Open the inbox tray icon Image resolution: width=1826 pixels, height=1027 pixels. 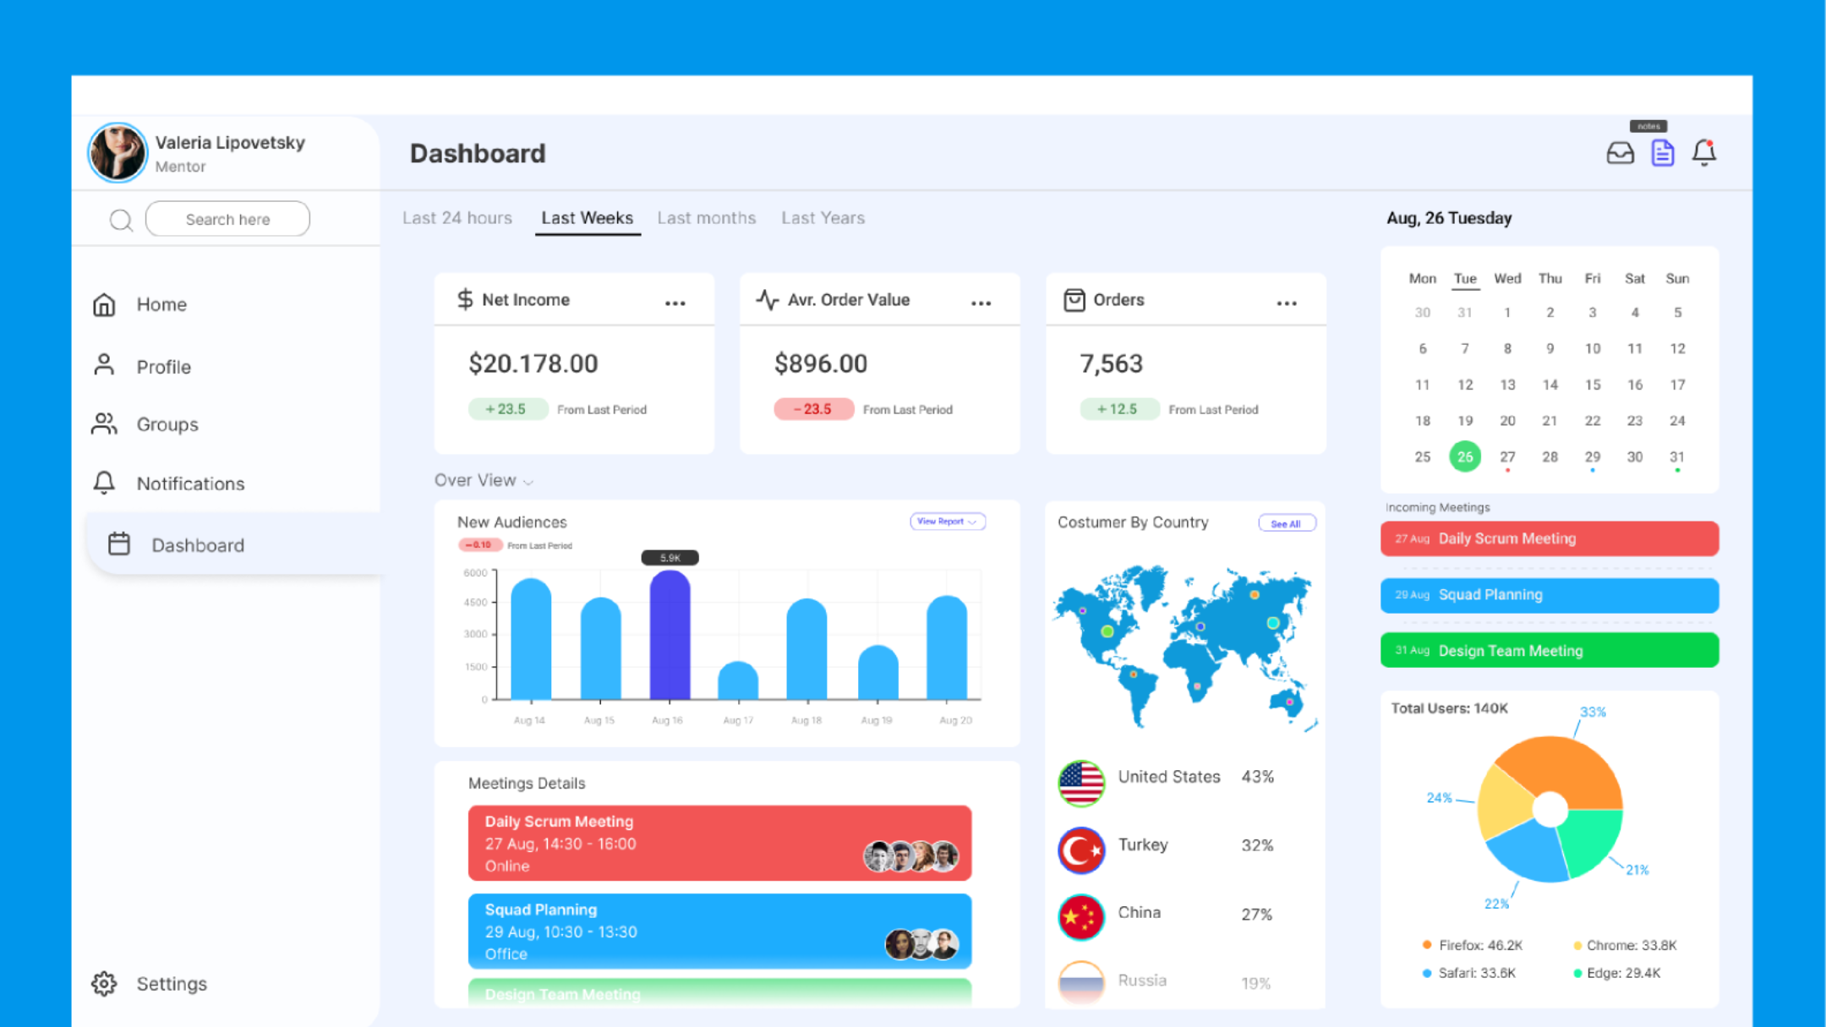[x=1620, y=153]
